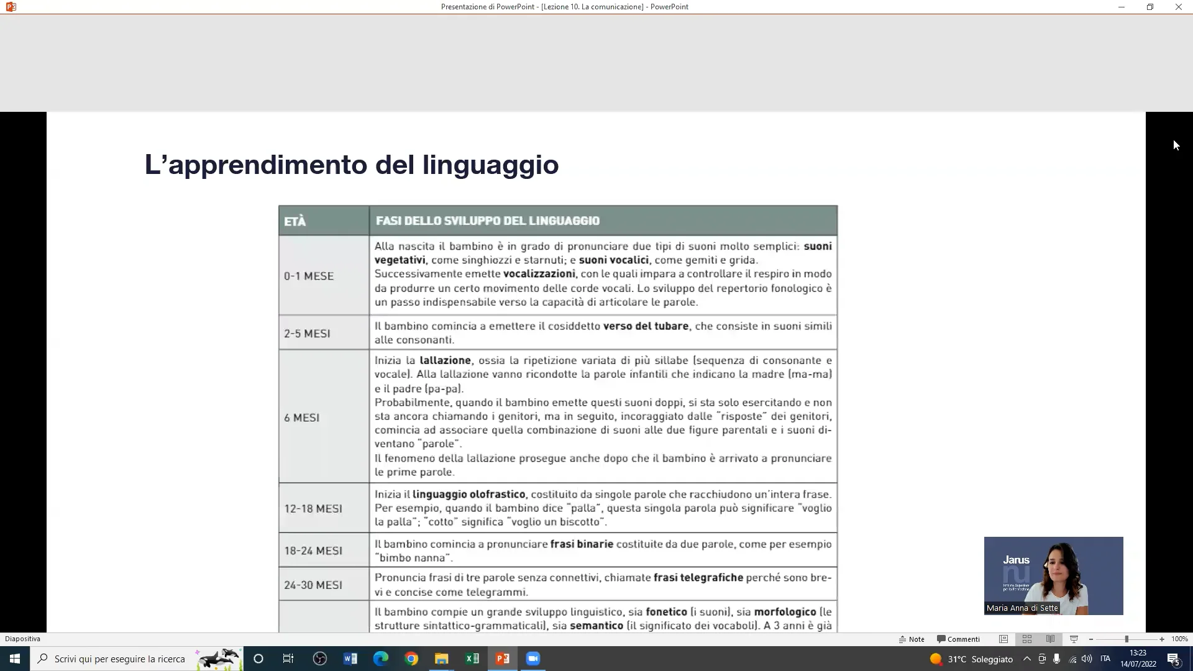The width and height of the screenshot is (1193, 671).
Task: Click the bold text frasi telegrafiche
Action: (x=698, y=577)
